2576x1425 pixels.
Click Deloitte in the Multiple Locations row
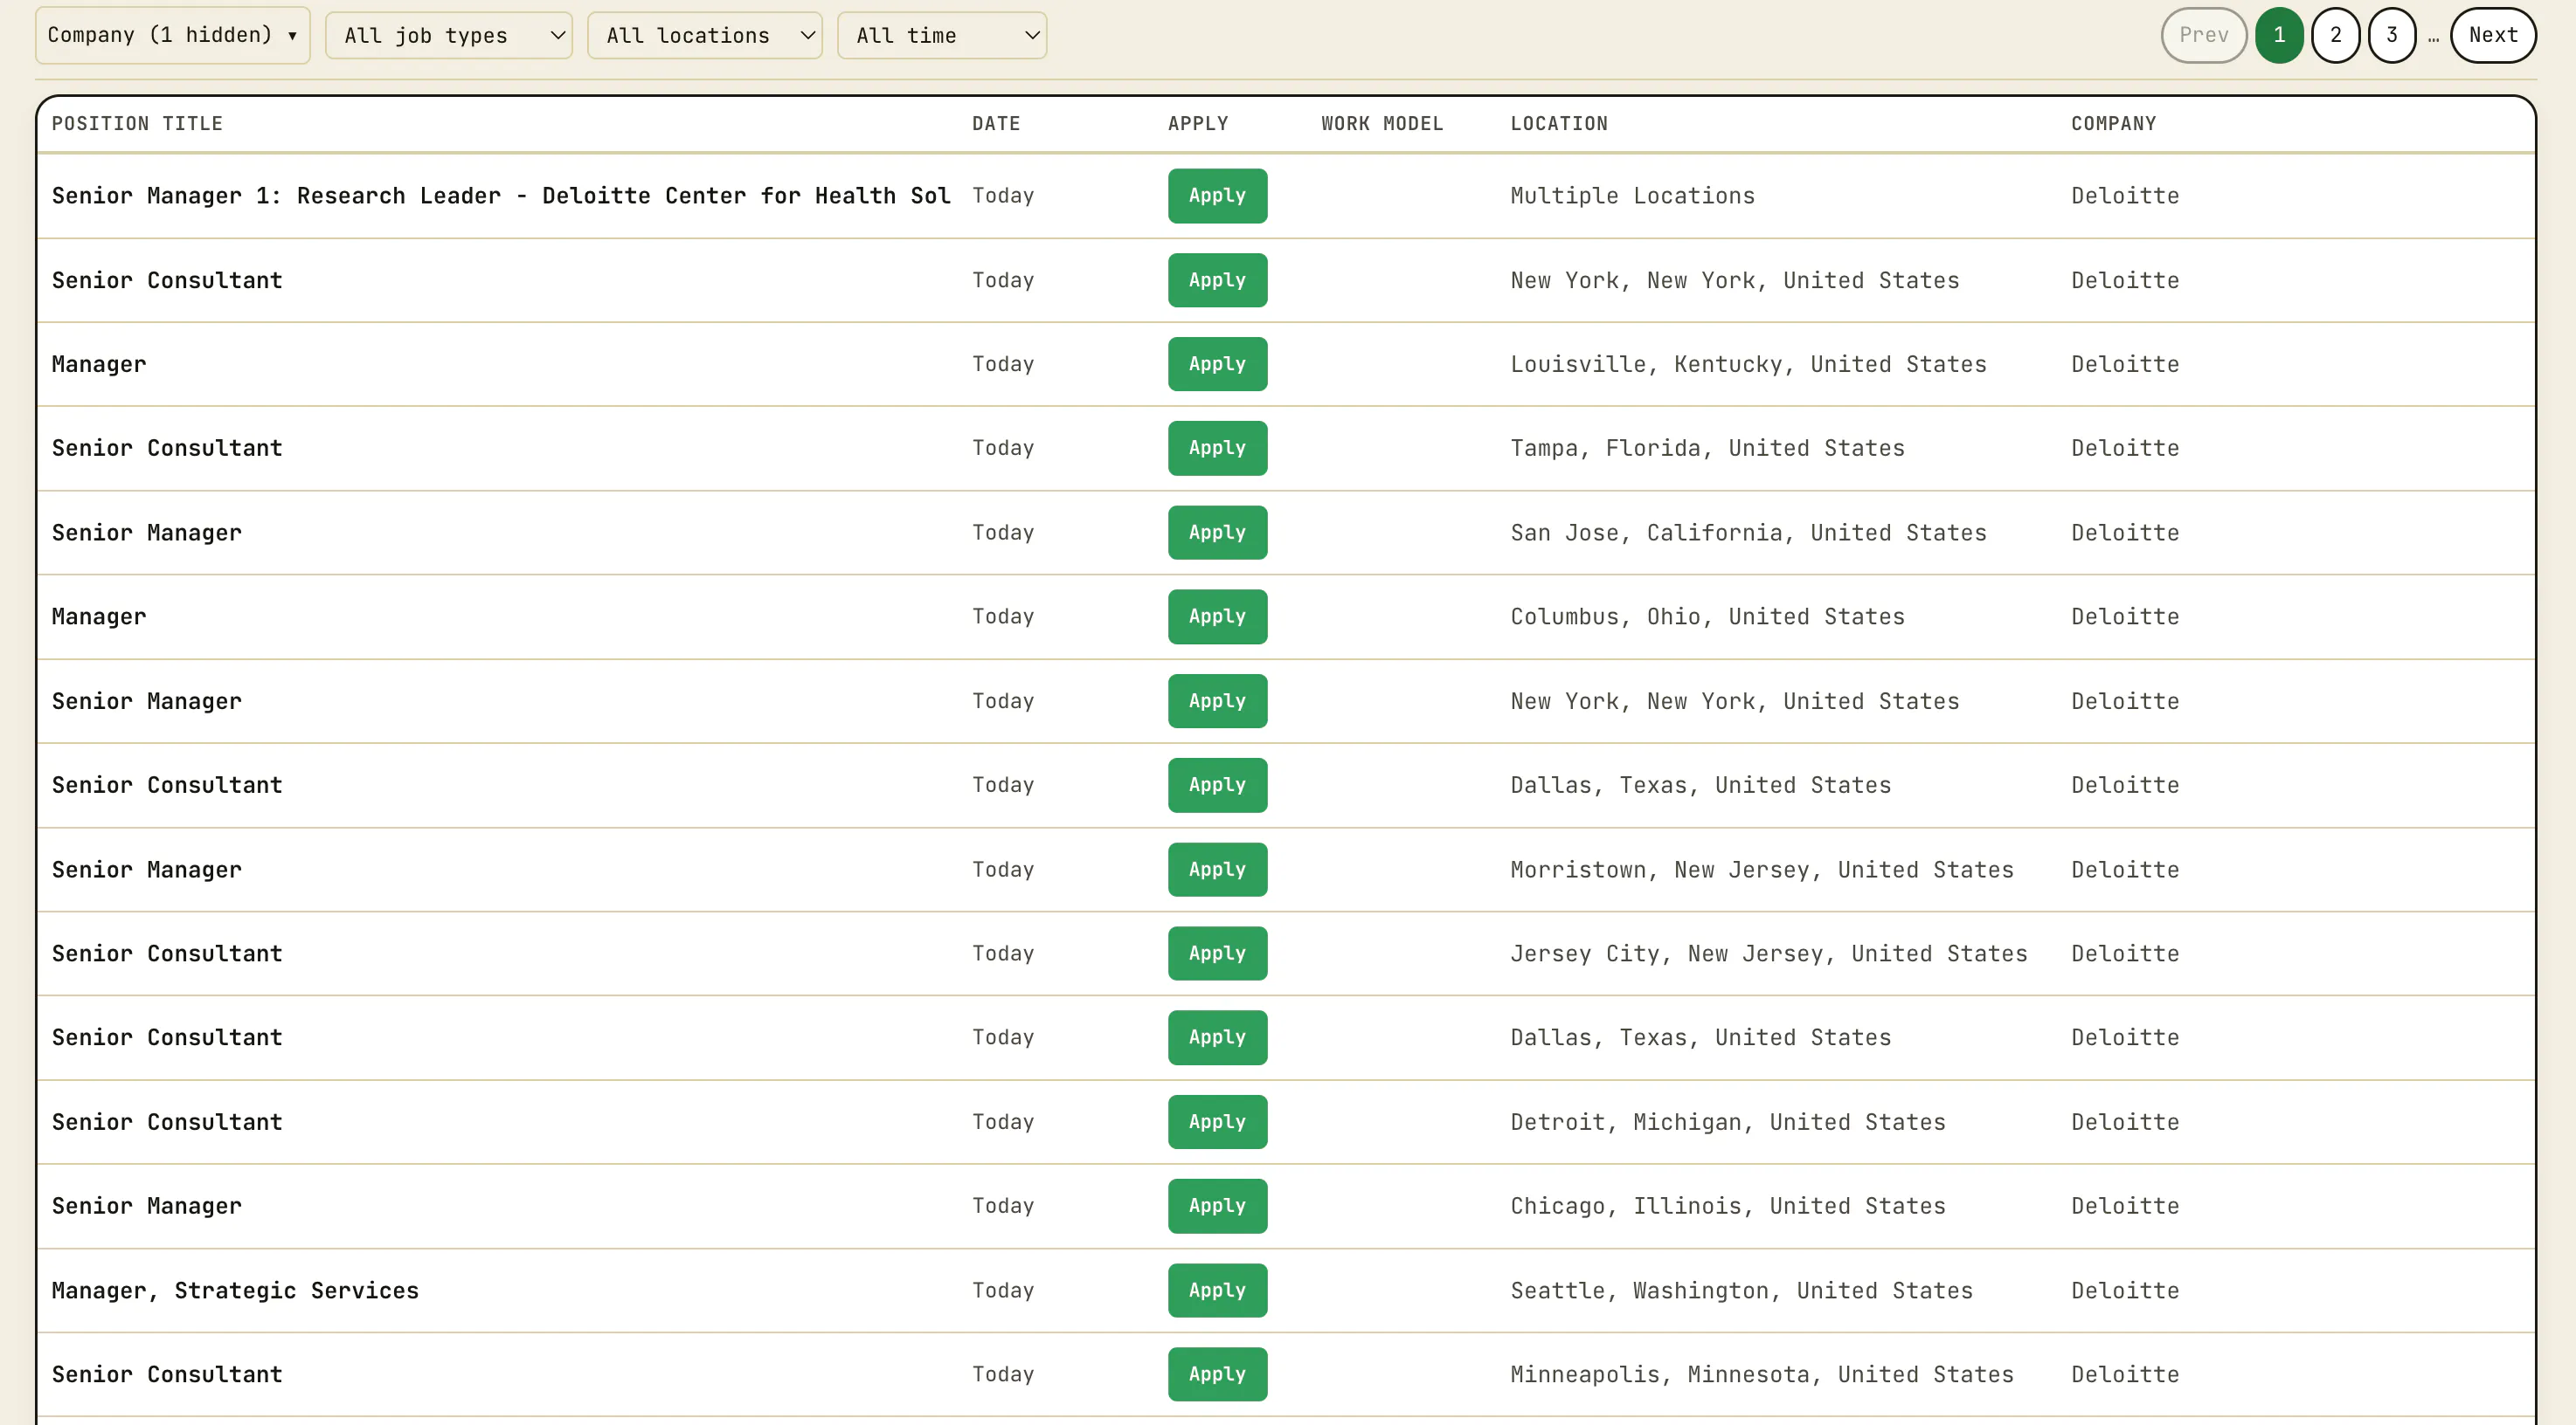(2125, 196)
